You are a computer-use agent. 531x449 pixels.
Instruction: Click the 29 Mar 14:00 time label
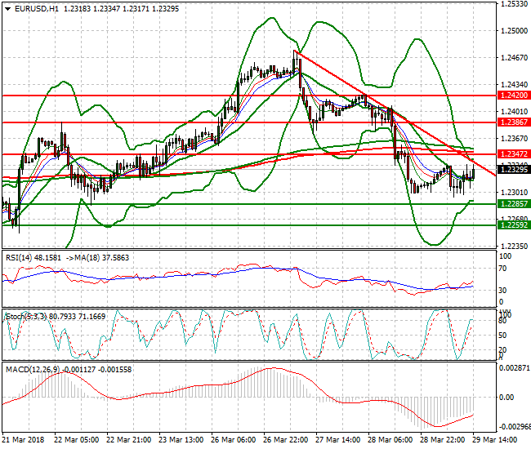click(x=495, y=440)
